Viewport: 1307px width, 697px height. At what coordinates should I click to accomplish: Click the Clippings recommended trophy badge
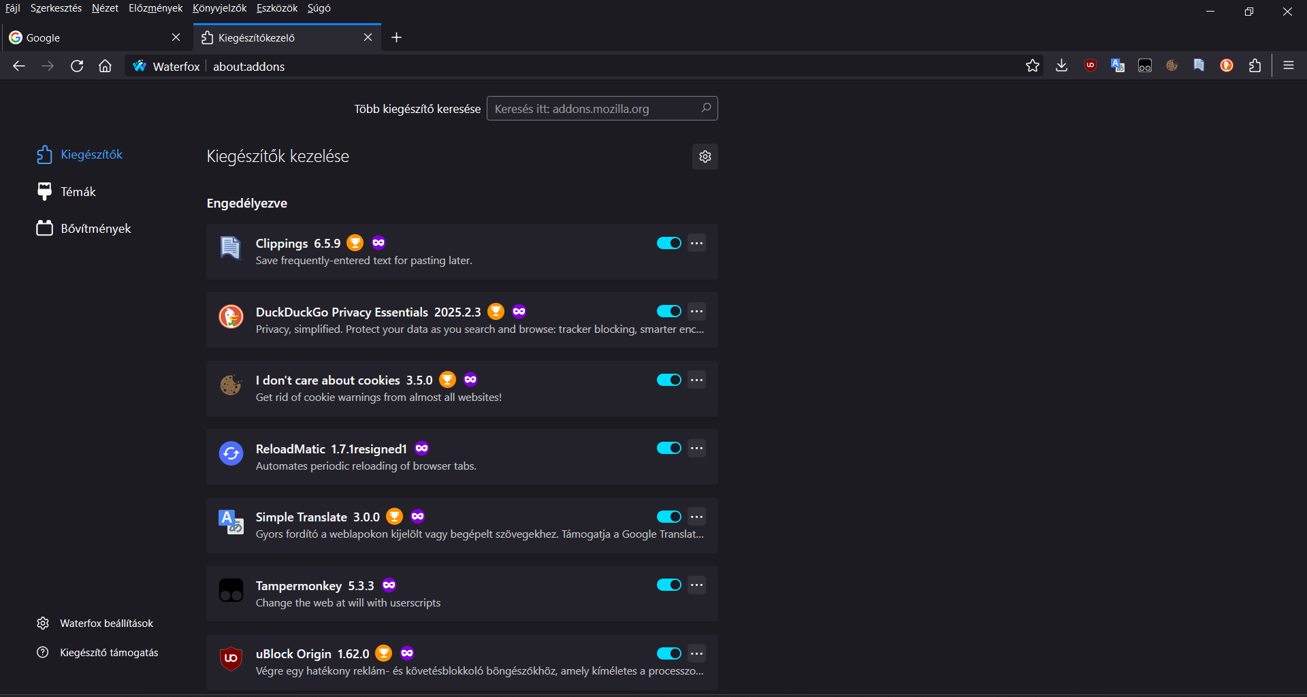(x=355, y=243)
